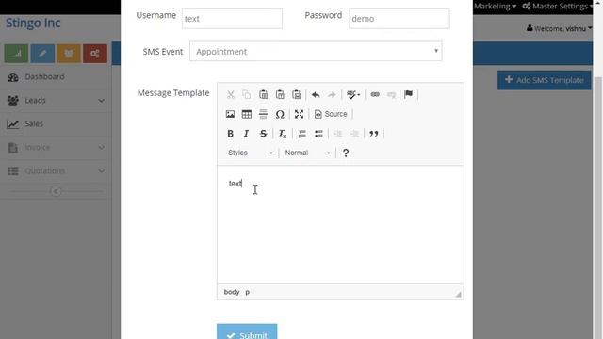The width and height of the screenshot is (603, 339).
Task: Click the Paste icon in editor toolbar
Action: coord(264,94)
